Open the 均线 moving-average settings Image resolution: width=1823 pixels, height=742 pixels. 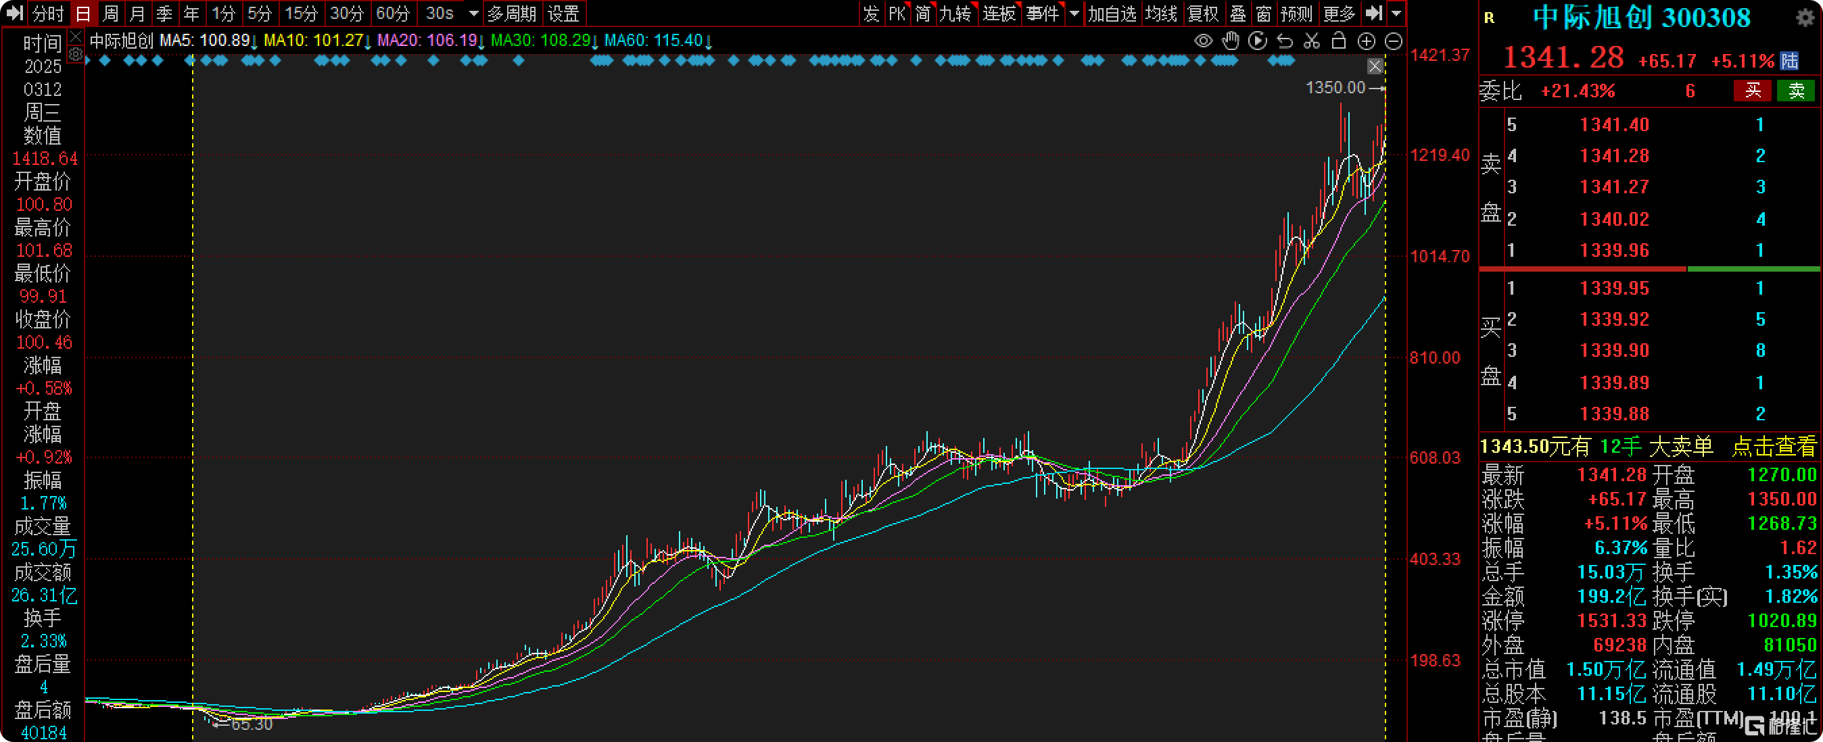pos(1161,14)
